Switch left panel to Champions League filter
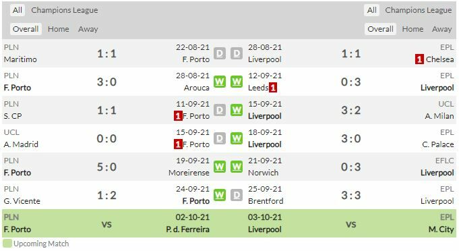Screen dimensions: 459x251 65,10
